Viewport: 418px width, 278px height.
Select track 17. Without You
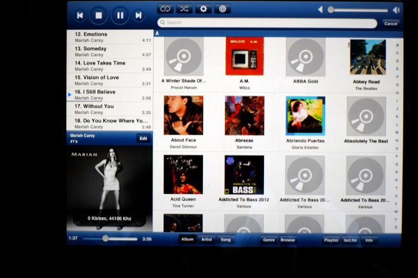click(x=110, y=109)
